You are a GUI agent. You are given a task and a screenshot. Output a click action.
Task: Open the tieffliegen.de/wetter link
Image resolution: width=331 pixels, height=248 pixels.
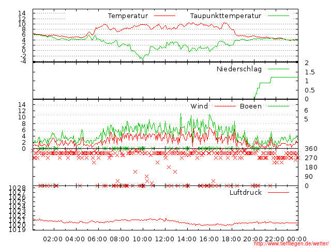(x=291, y=244)
